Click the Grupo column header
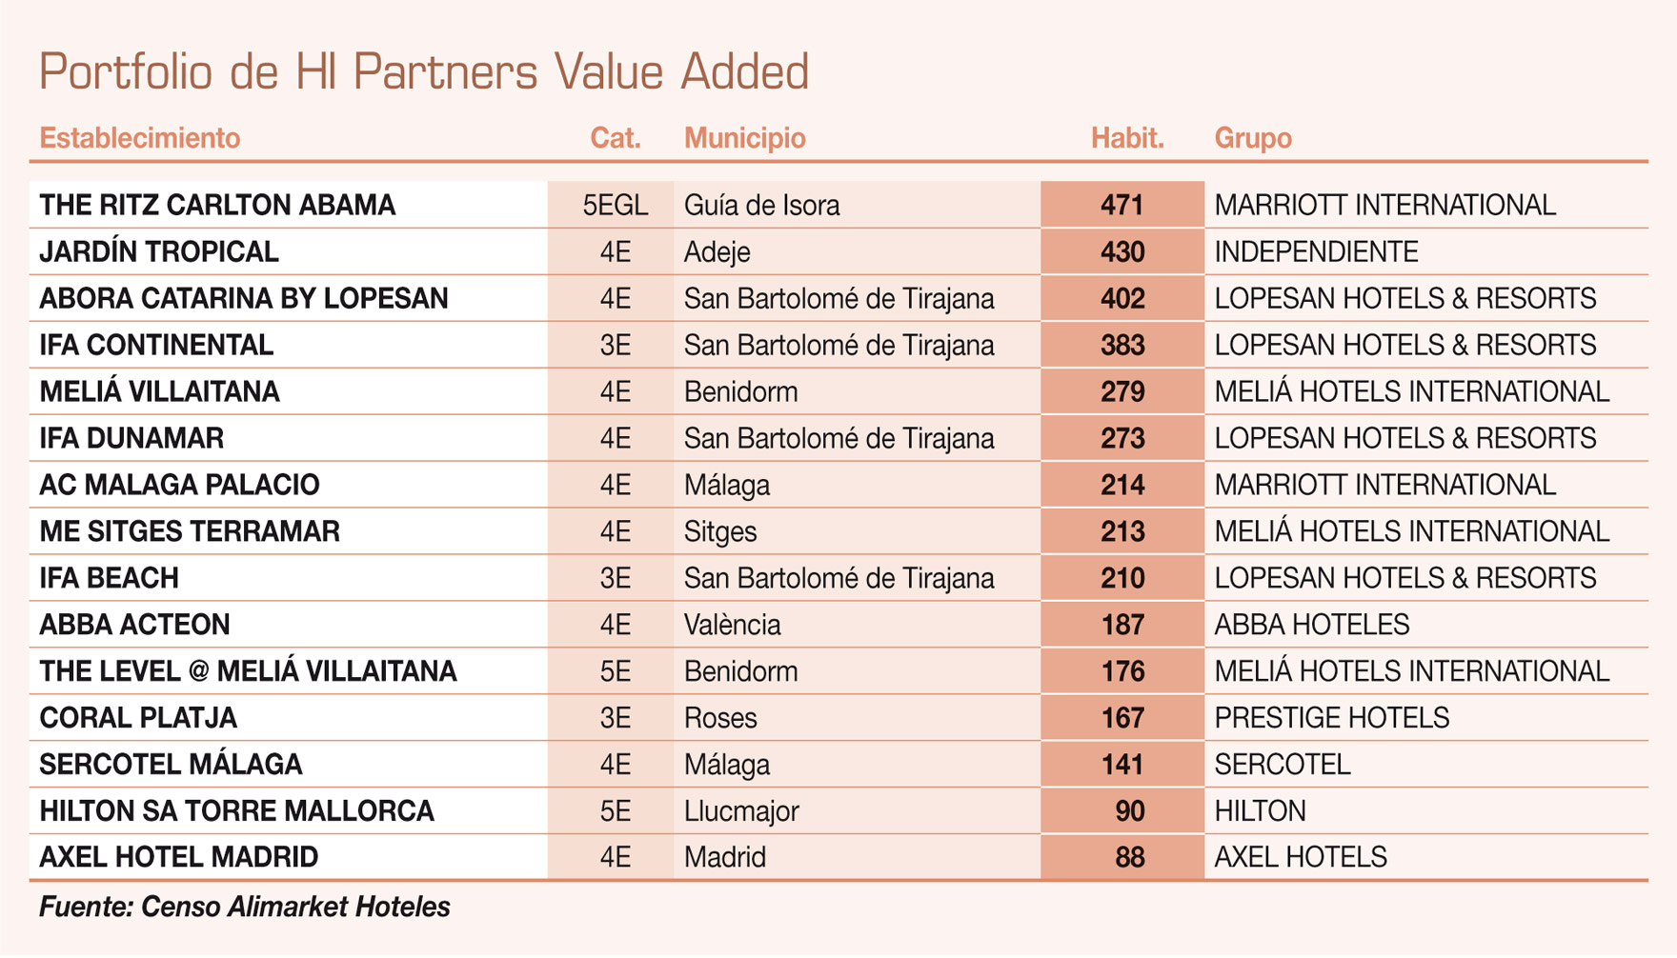1677x958 pixels. pos(1252,138)
